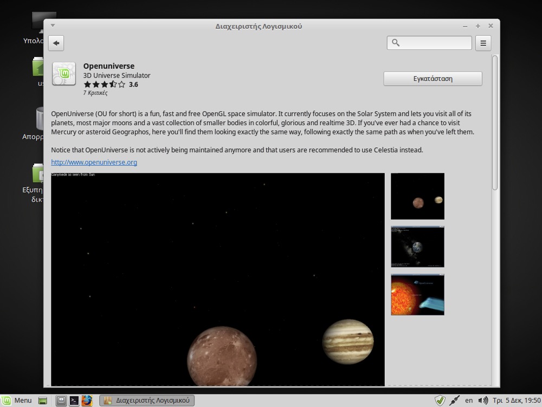Click the Εγκατάσταση install button
Screen dimensions: 542x407
433,79
